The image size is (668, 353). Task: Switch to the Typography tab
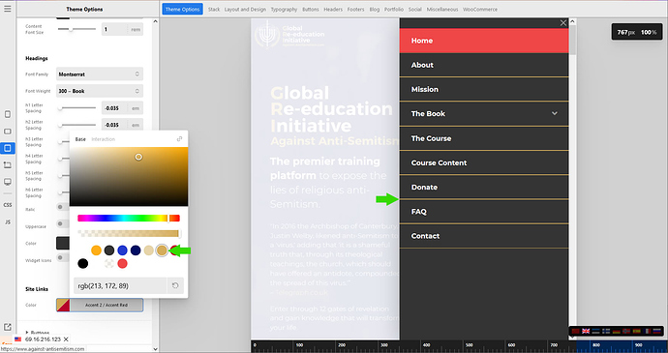285,10
